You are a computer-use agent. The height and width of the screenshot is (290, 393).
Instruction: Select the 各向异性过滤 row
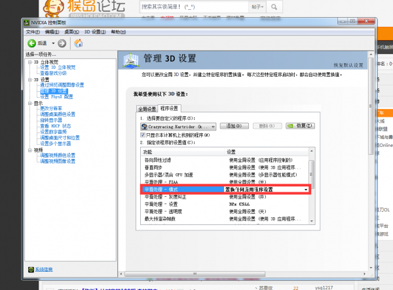pyautogui.click(x=224, y=160)
